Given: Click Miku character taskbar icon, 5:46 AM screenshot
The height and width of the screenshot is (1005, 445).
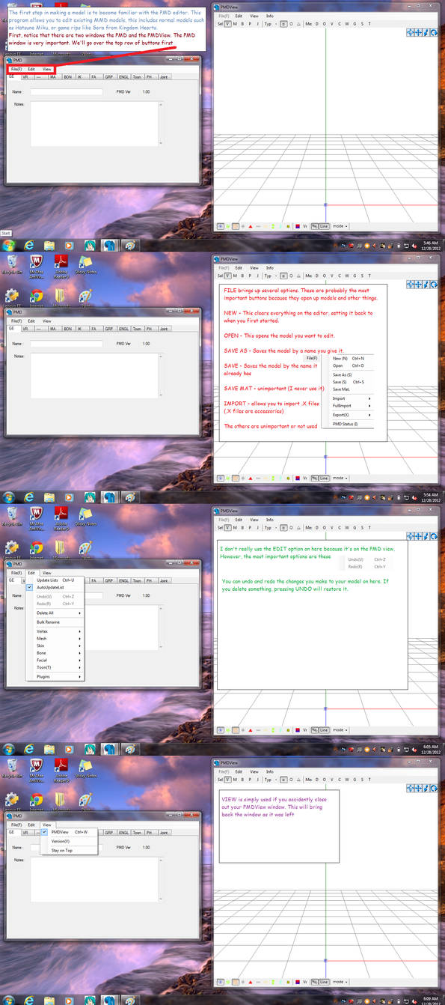Looking at the screenshot, I should click(x=89, y=245).
